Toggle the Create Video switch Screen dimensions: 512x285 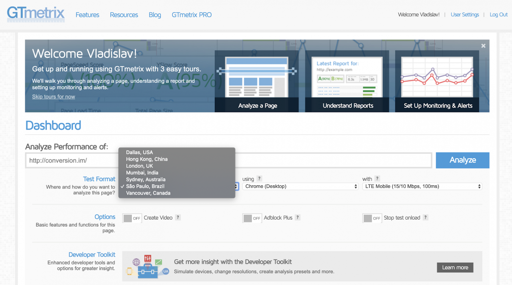pos(132,218)
